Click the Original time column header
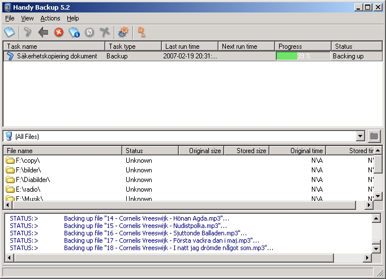Image resolution: width=386 pixels, height=279 pixels. [x=298, y=151]
